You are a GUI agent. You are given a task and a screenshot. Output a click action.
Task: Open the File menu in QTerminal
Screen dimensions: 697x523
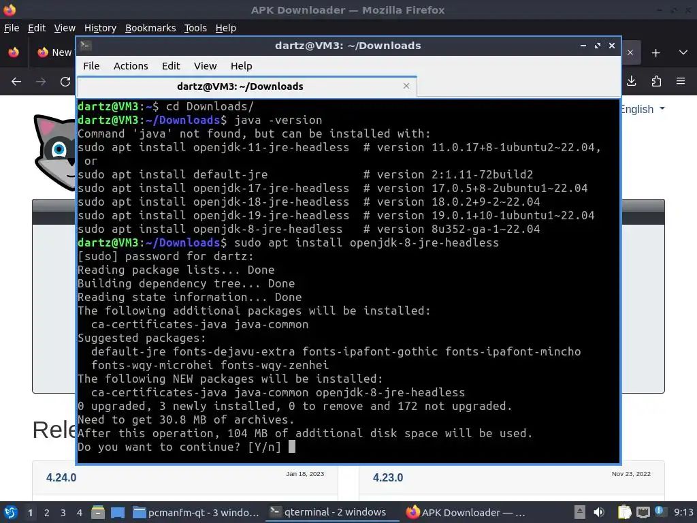point(91,66)
